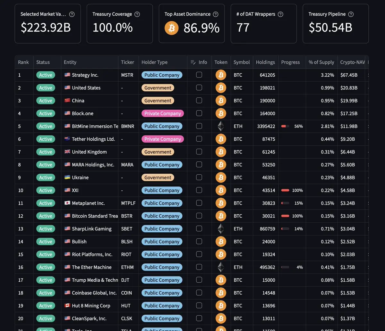The width and height of the screenshot is (385, 331).
Task: Click the 56% progress bar for BitMine
Action: pos(285,126)
